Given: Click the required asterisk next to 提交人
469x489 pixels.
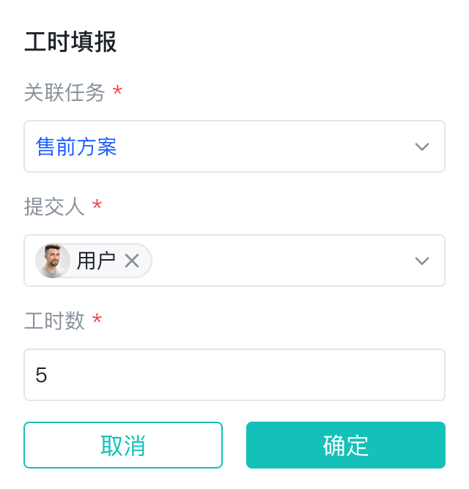Looking at the screenshot, I should click(97, 206).
